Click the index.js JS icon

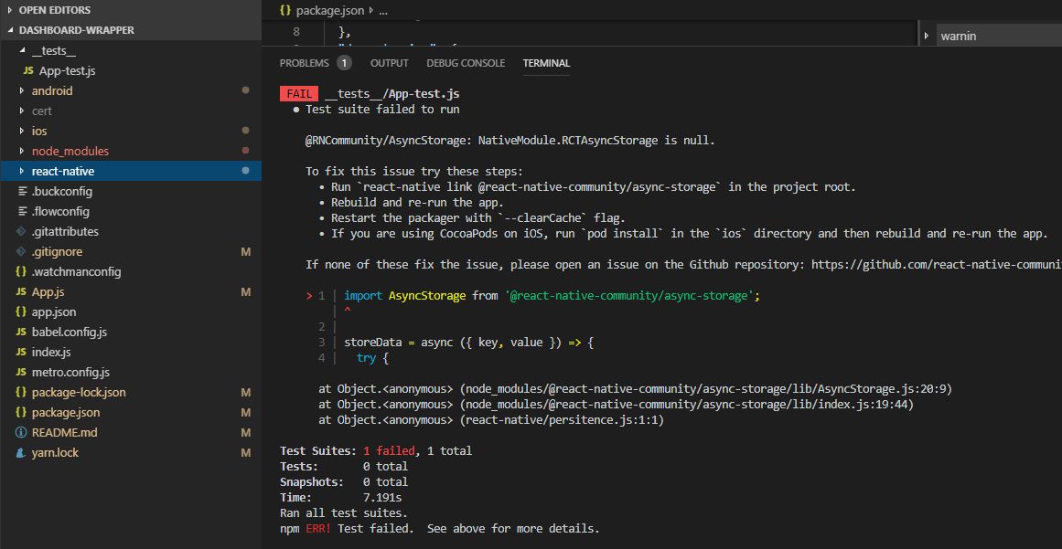click(x=21, y=353)
